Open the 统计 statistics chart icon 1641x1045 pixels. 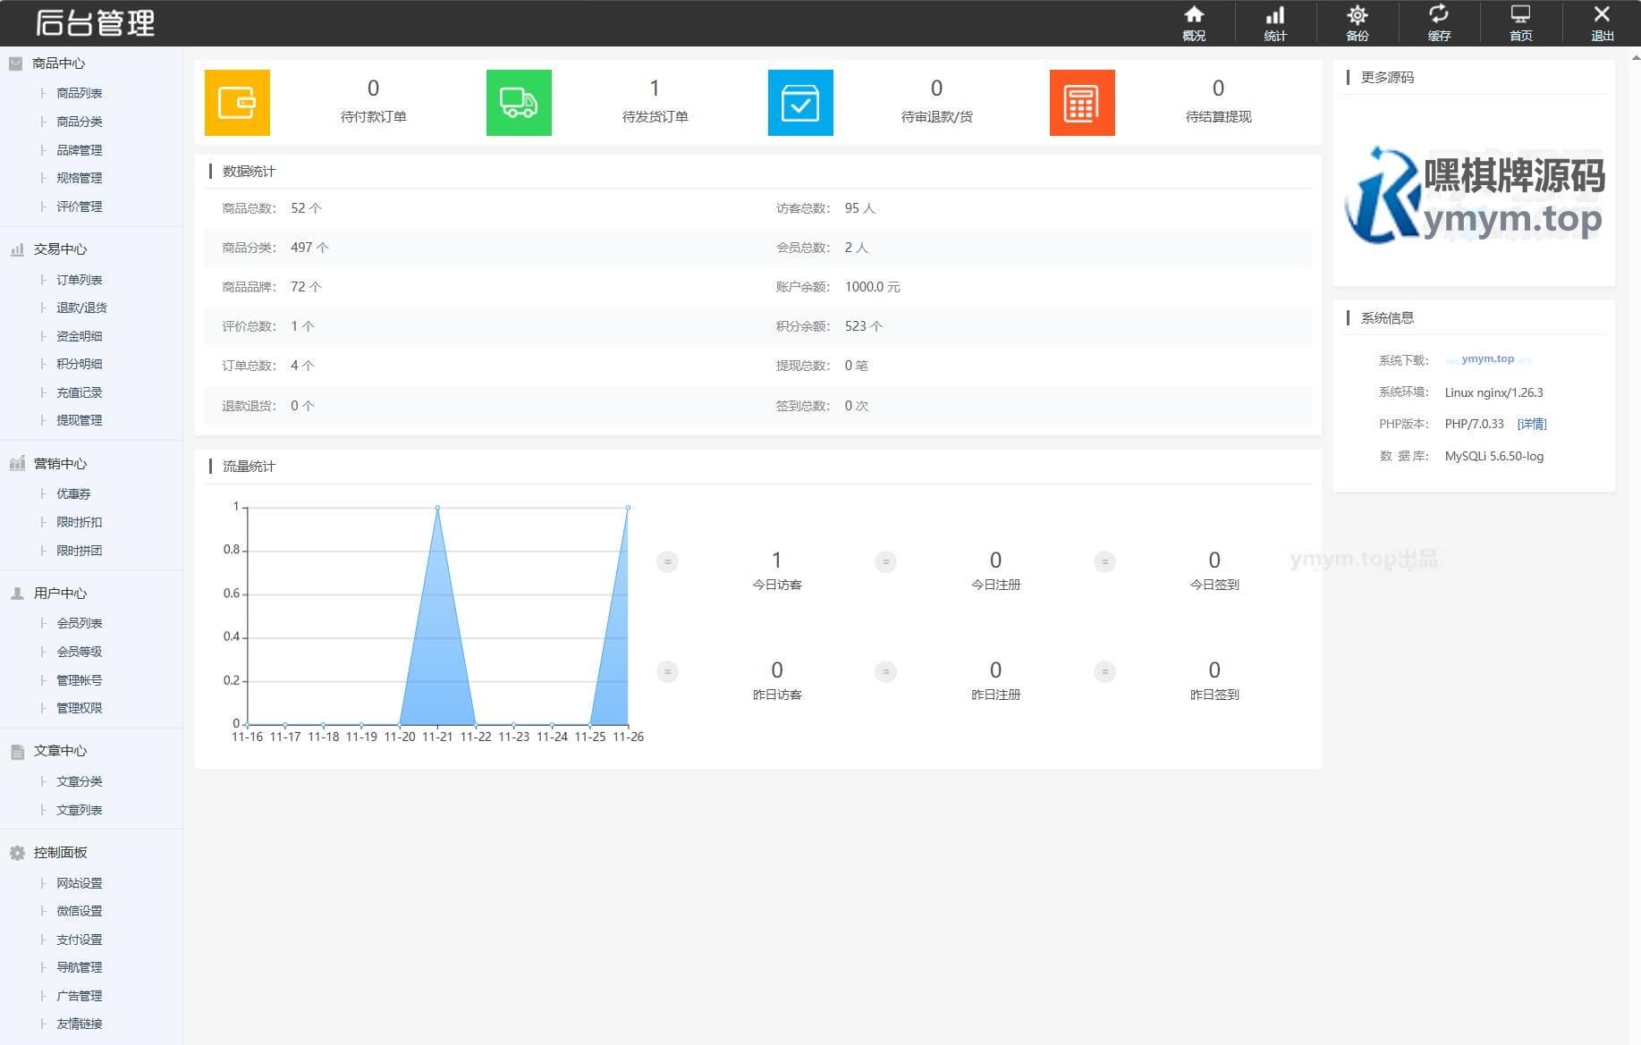pos(1275,15)
